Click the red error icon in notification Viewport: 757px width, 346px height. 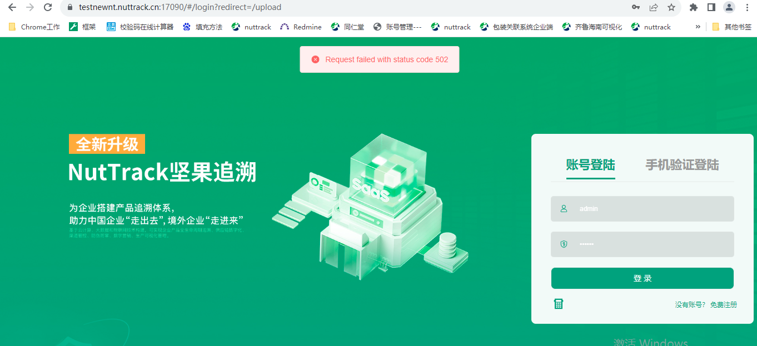pyautogui.click(x=315, y=59)
